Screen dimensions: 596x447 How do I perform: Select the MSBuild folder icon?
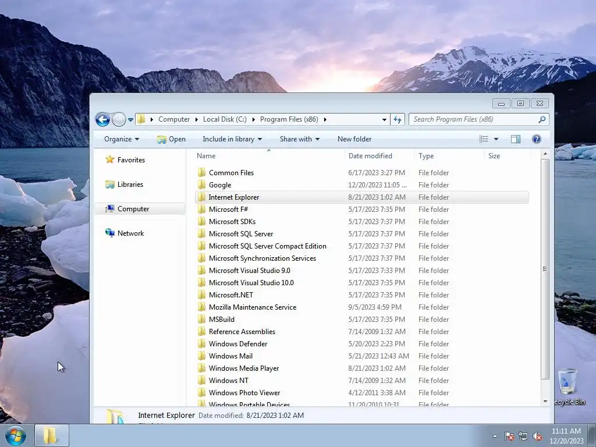click(201, 320)
